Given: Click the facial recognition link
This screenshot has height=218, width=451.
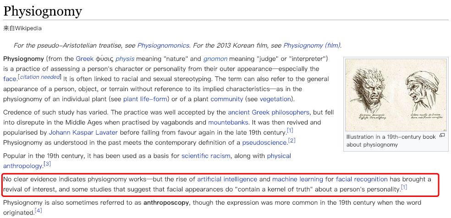Looking at the screenshot, I should pos(362,180).
